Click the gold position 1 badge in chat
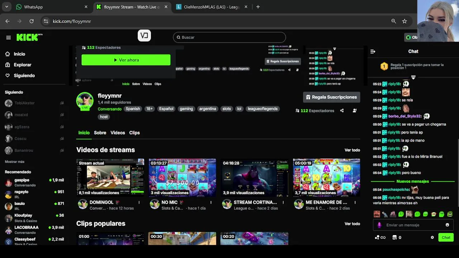Image resolution: width=459 pixels, height=258 pixels. tap(384, 66)
